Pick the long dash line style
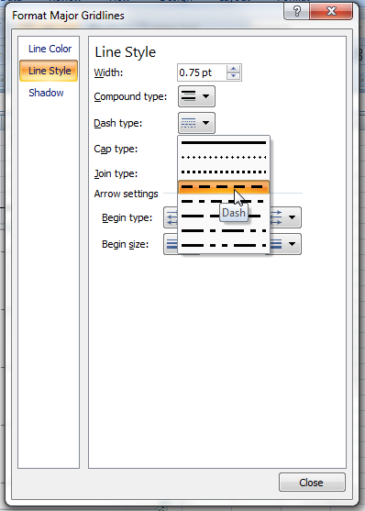 [224, 217]
